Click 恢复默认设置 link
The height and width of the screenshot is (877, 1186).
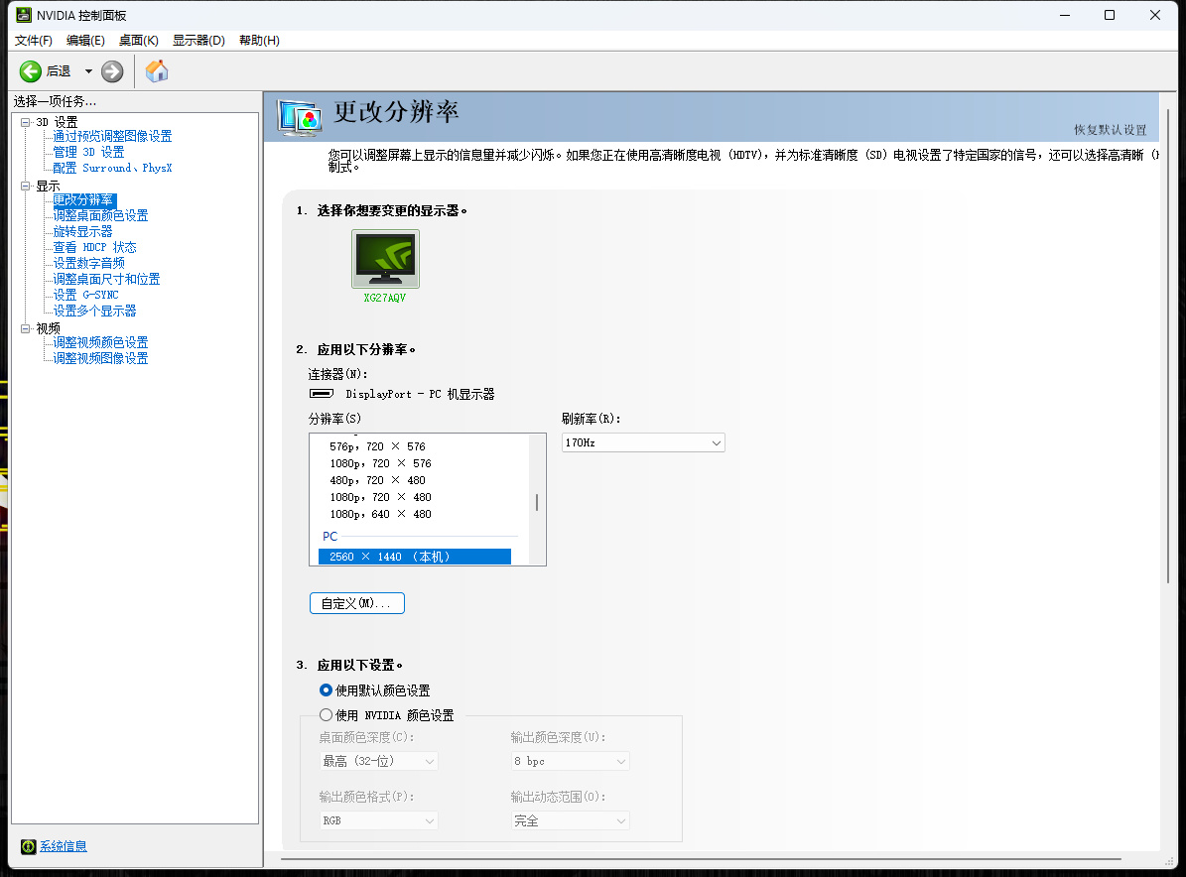pos(1111,130)
